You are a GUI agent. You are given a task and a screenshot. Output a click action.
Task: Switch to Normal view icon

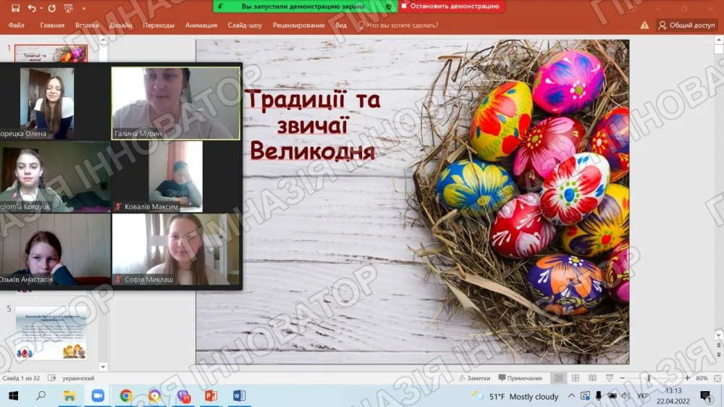click(x=559, y=378)
